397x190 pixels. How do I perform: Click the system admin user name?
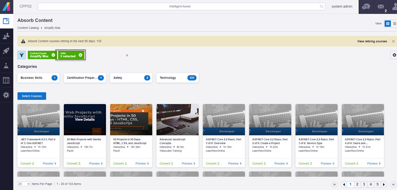342,7
